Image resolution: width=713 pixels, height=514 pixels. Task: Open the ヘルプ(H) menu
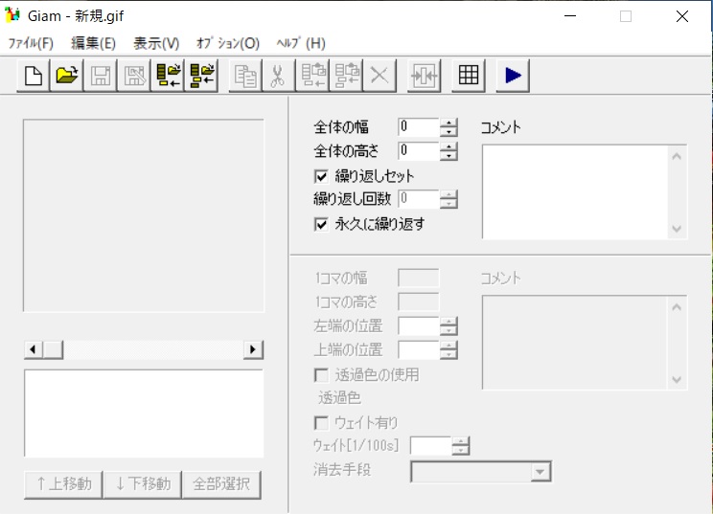click(x=301, y=44)
